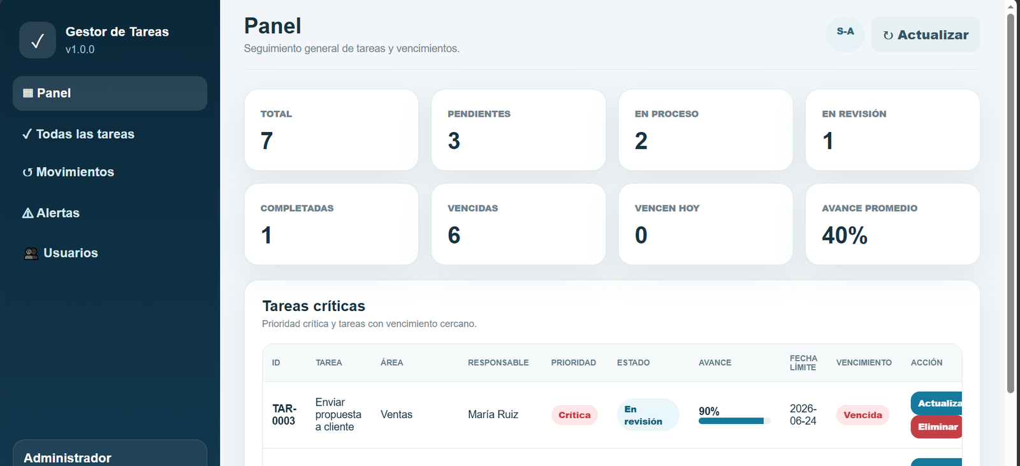Click the checkmark app logo icon
This screenshot has width=1020, height=466.
pyautogui.click(x=38, y=40)
